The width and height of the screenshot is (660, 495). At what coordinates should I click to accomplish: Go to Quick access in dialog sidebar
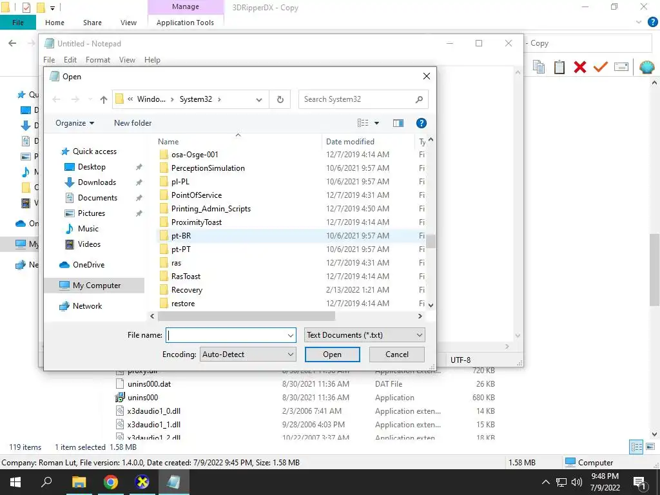94,151
